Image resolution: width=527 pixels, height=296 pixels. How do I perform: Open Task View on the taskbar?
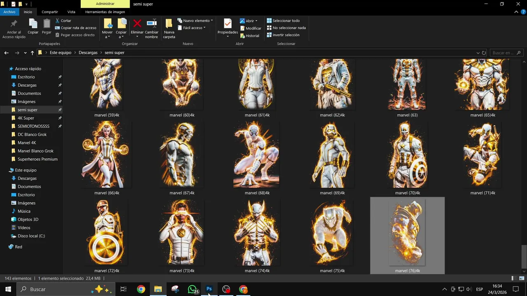123,289
